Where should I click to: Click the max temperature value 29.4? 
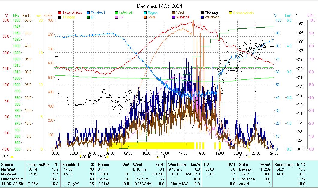pyautogui.click(x=55, y=174)
